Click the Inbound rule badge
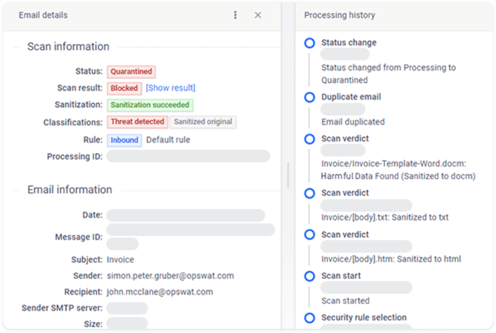 [x=124, y=140]
